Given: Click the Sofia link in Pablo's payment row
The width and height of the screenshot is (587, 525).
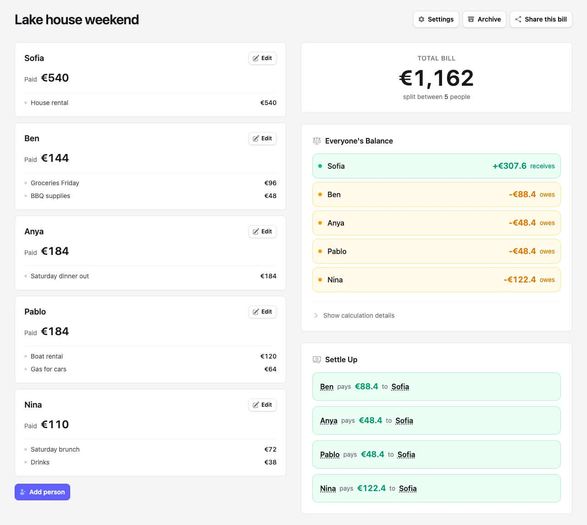Looking at the screenshot, I should click(x=406, y=454).
